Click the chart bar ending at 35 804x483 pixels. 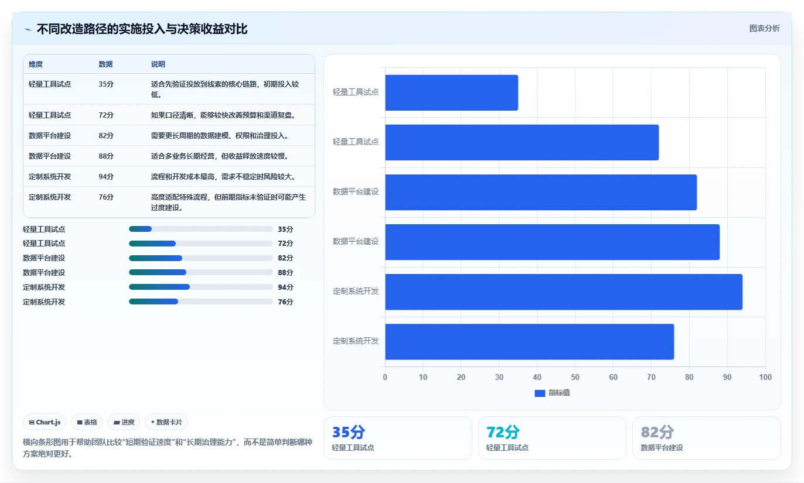[451, 93]
